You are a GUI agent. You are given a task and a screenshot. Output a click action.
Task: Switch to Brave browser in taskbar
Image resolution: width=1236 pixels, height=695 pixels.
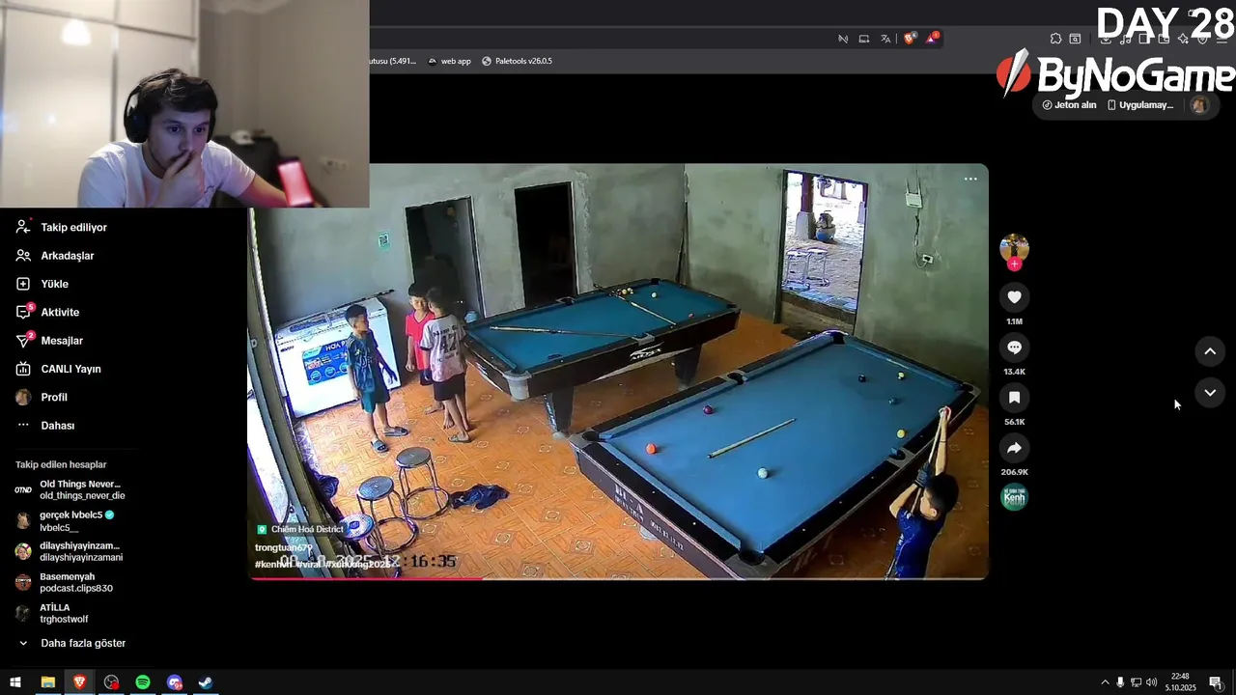(79, 682)
